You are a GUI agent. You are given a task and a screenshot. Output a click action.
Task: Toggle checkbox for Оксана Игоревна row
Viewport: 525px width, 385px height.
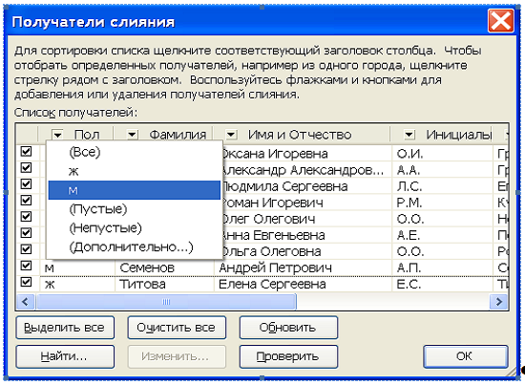click(x=26, y=152)
